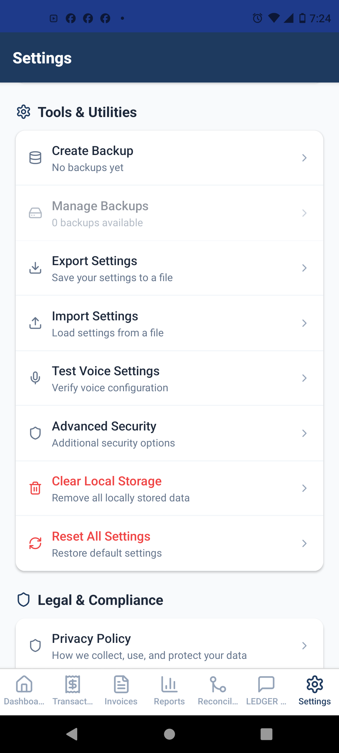This screenshot has height=753, width=339.
Task: Switch to the Dashboard tab
Action: (x=24, y=690)
